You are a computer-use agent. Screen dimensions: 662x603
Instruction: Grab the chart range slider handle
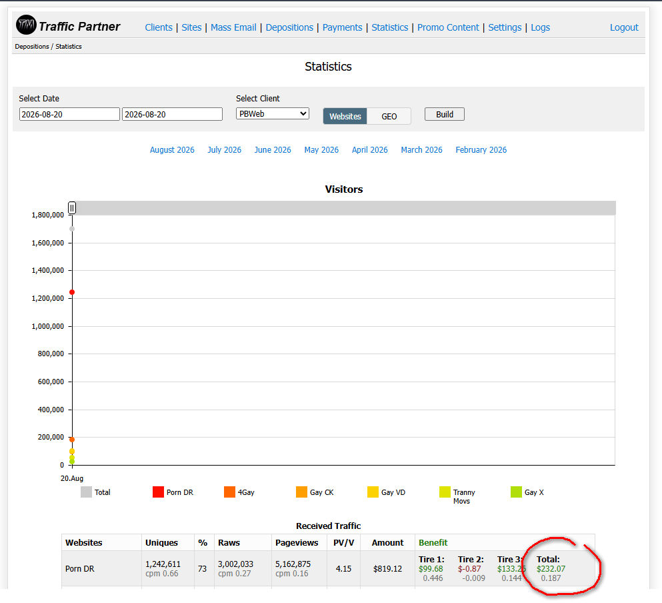[72, 207]
